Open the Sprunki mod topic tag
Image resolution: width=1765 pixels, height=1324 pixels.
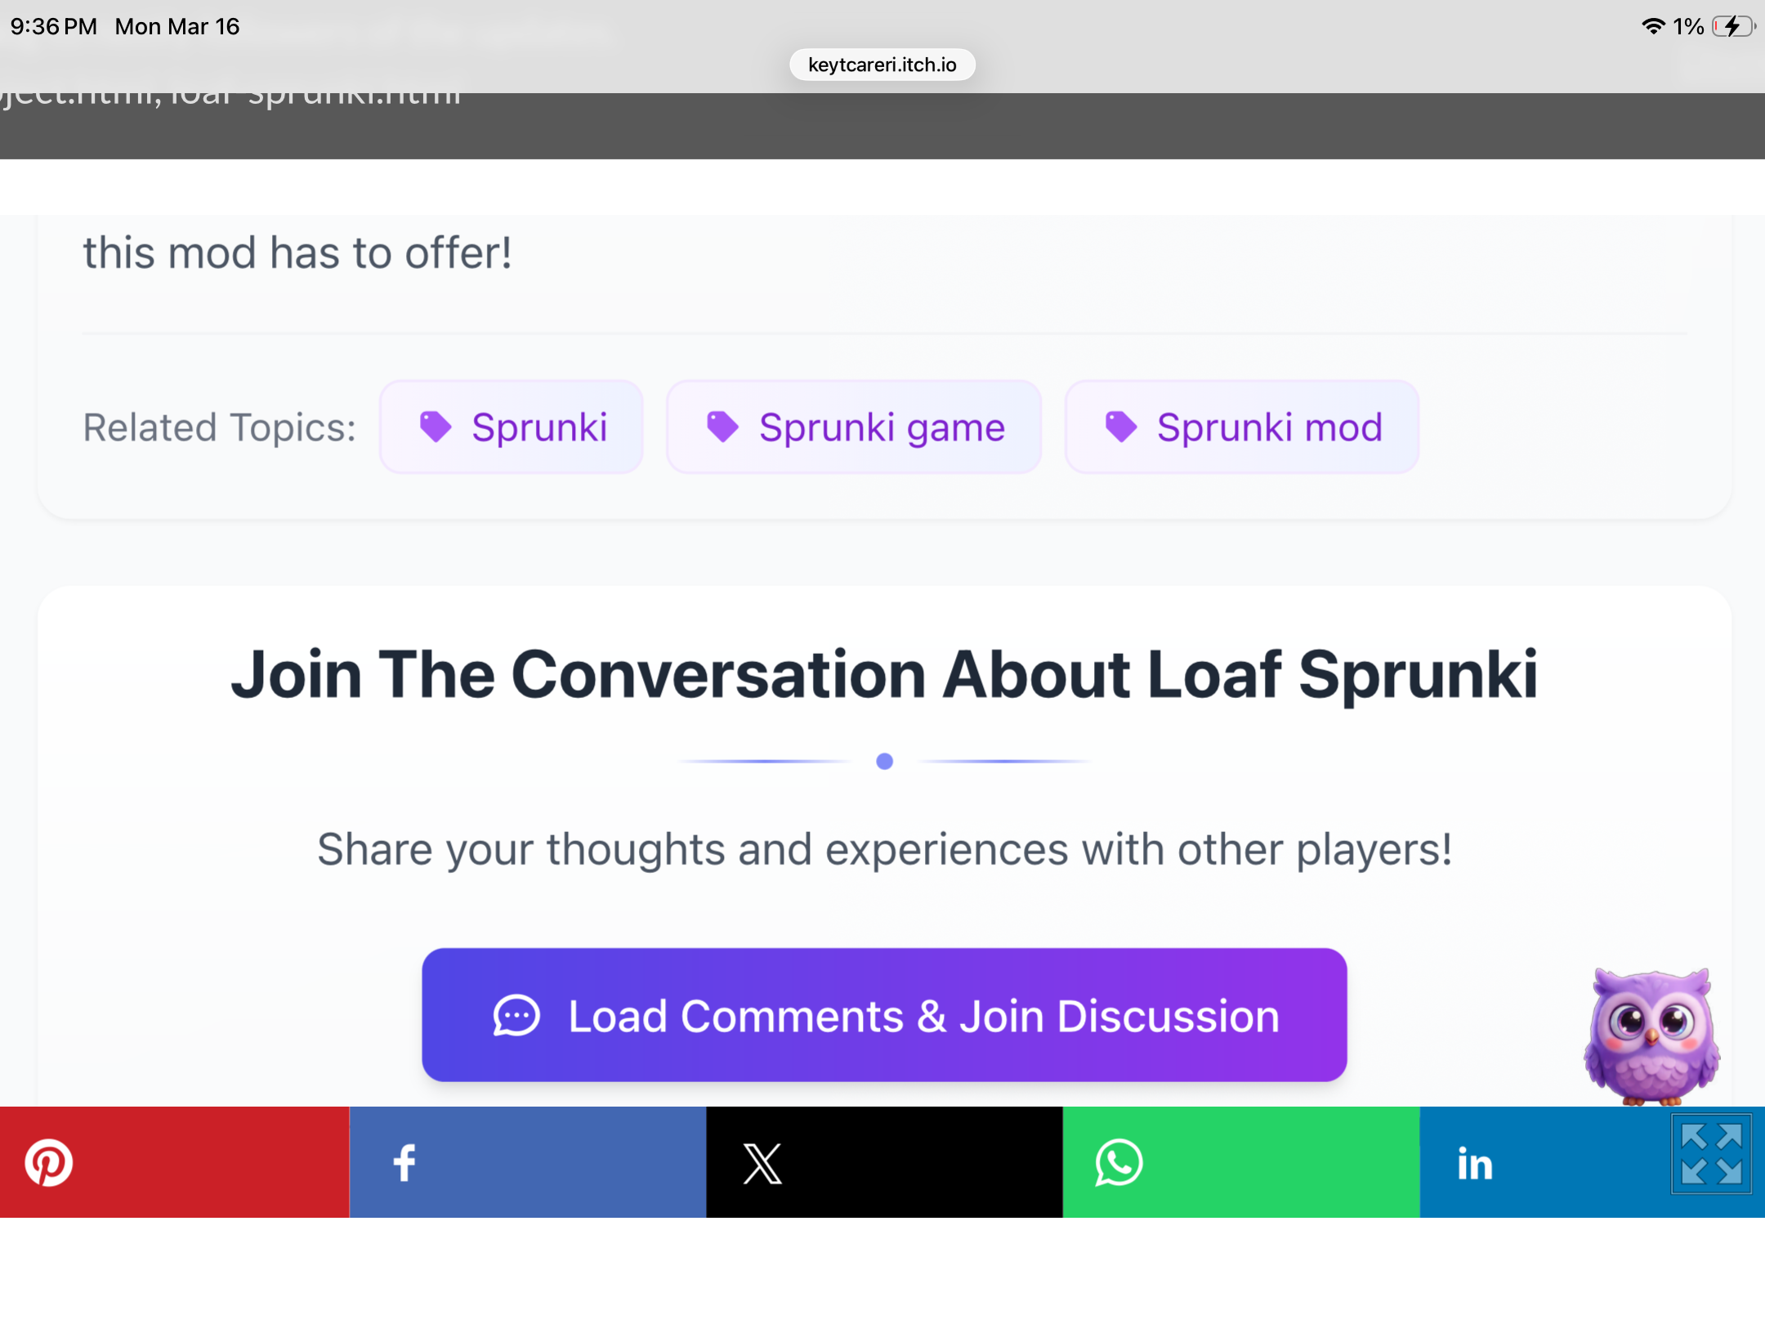(x=1241, y=427)
